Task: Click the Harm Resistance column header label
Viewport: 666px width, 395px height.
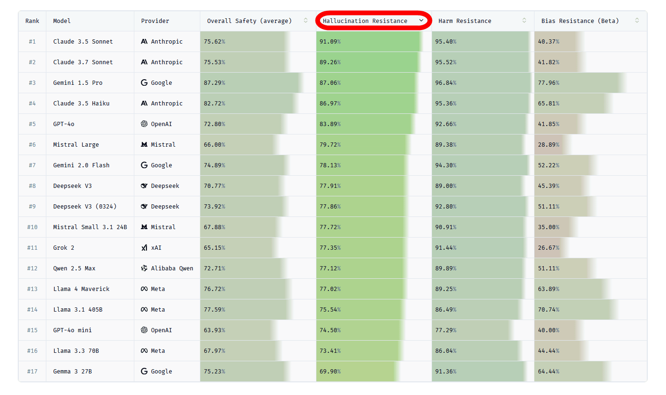Action: tap(465, 21)
